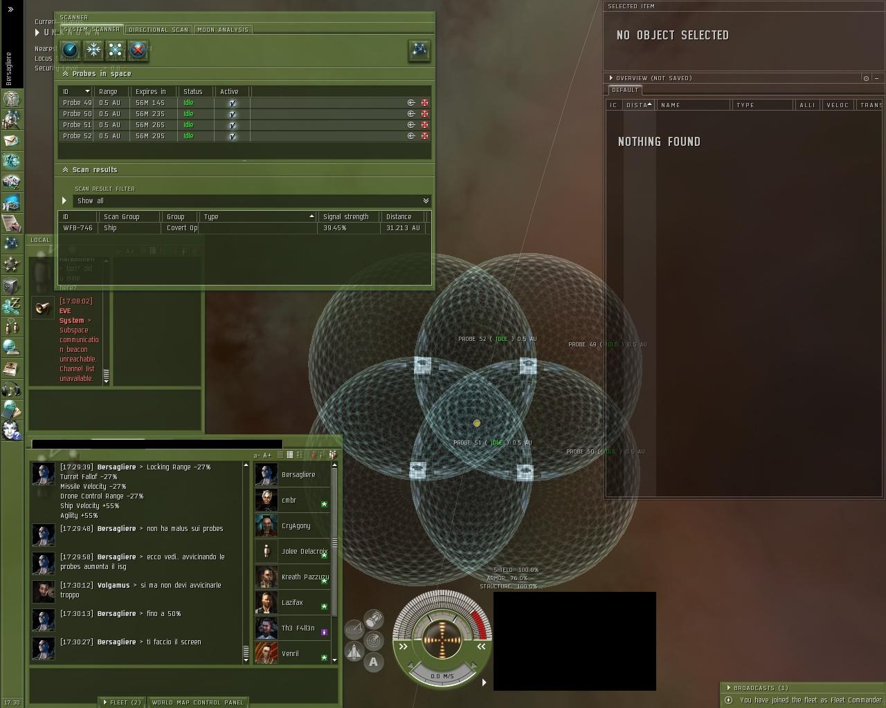Image resolution: width=886 pixels, height=708 pixels.
Task: Click the ID column sort arrow in probes list
Action: pos(87,91)
